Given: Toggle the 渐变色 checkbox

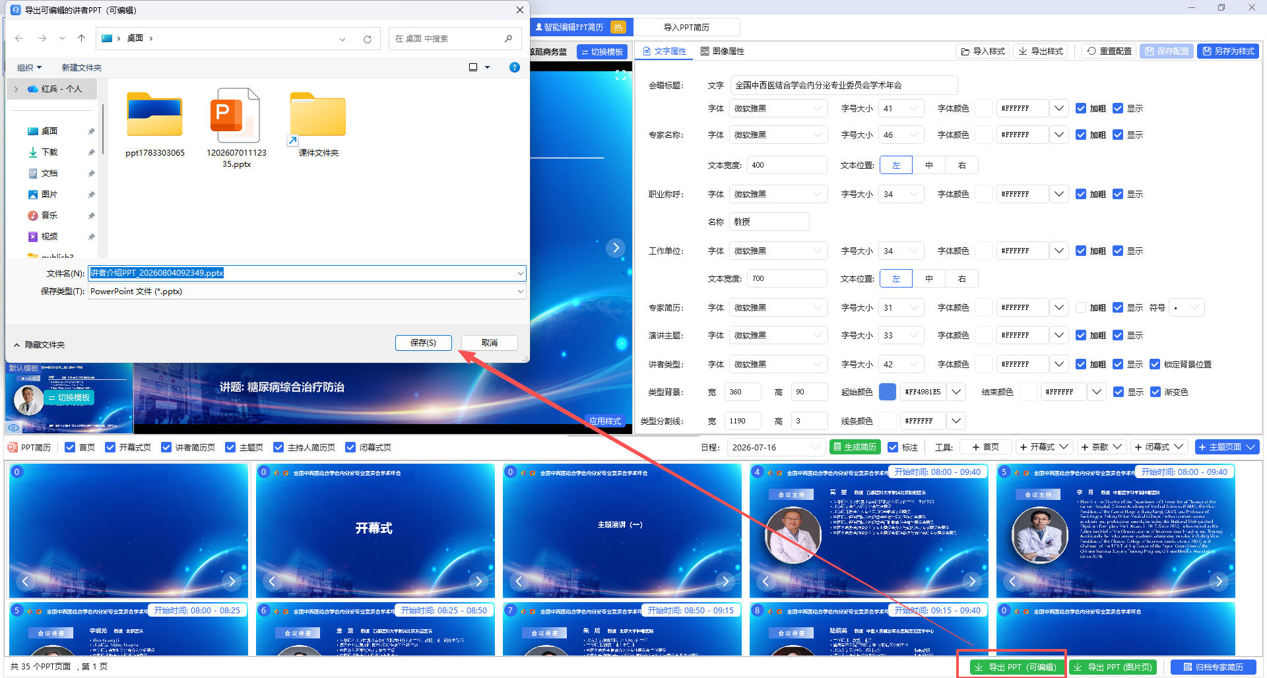Looking at the screenshot, I should [x=1155, y=392].
